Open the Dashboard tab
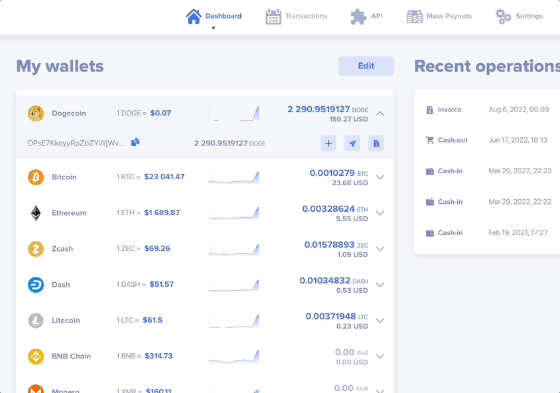560x393 pixels. coord(214,17)
